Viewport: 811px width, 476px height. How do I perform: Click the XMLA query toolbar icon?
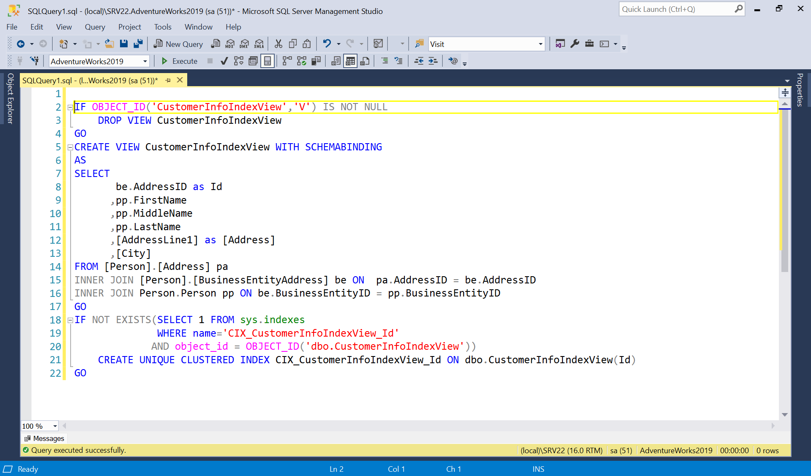259,44
